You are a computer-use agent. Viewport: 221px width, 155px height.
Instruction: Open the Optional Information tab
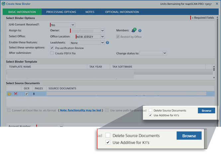[122, 12]
